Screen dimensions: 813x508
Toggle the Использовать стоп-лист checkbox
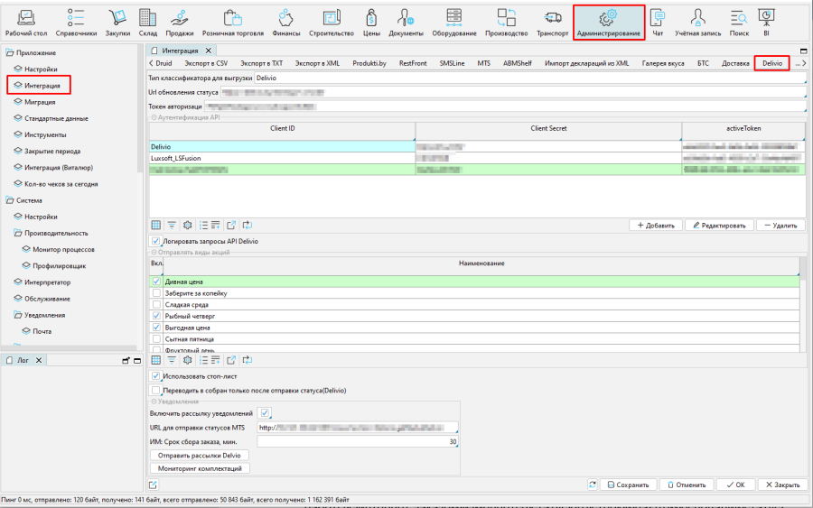[x=156, y=375]
